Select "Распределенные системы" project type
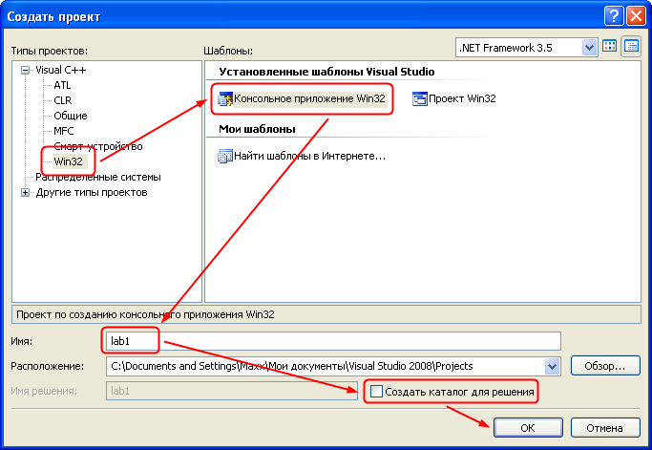Image resolution: width=652 pixels, height=450 pixels. [98, 178]
